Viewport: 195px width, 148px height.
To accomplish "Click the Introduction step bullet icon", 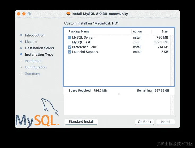I will [21, 35].
